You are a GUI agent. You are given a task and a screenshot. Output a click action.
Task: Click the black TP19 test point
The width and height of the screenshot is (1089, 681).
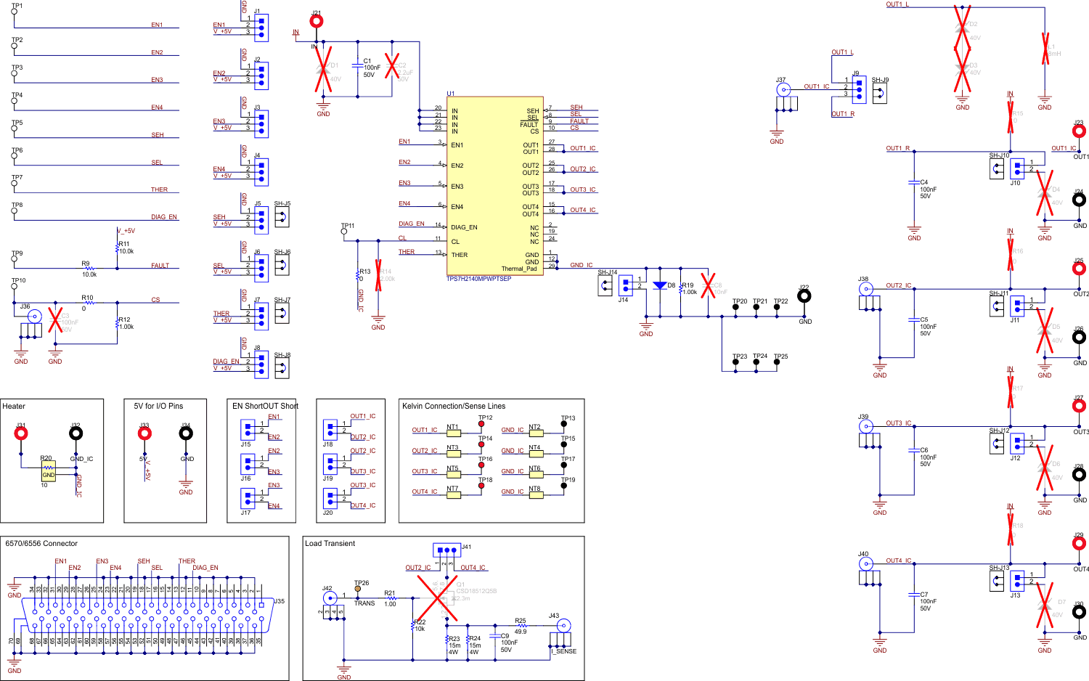pyautogui.click(x=563, y=486)
